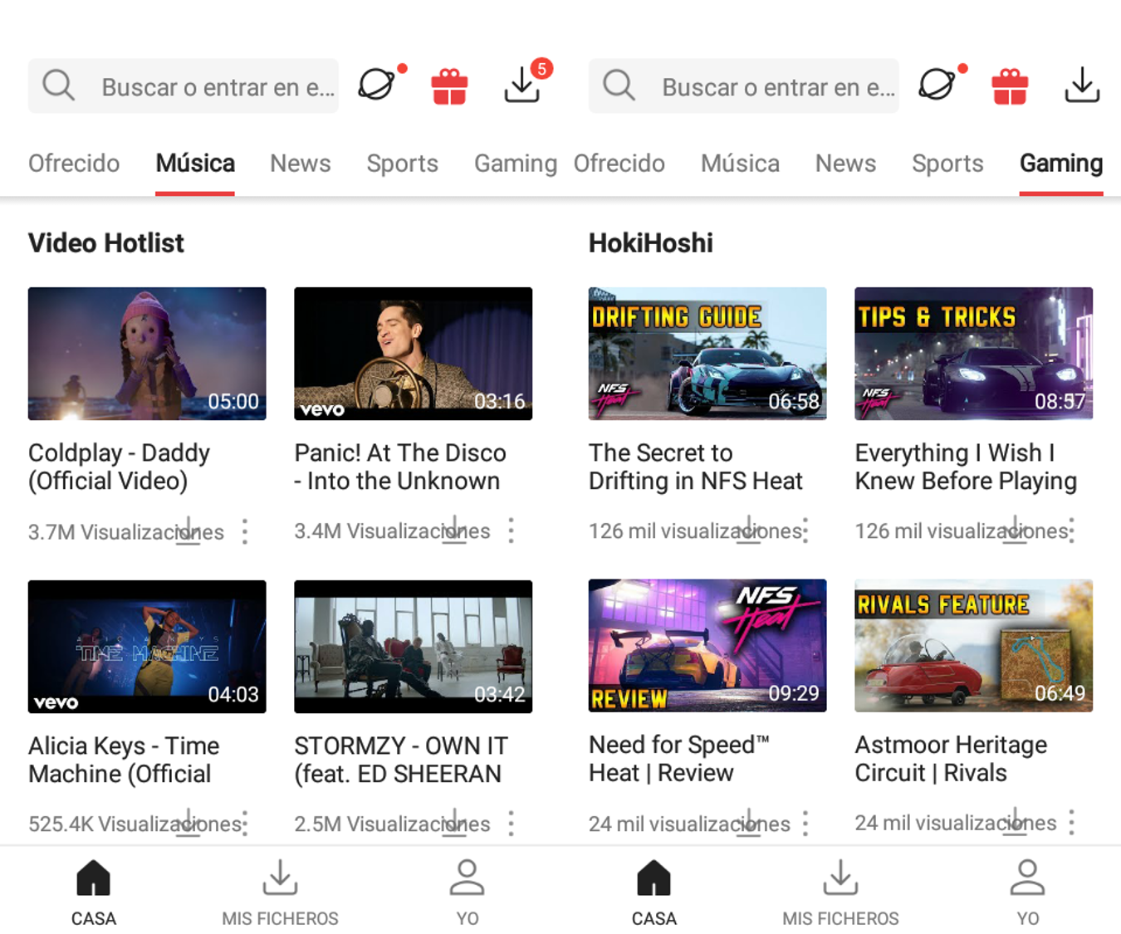Download Alicia Keys - Time Machine video
The width and height of the screenshot is (1121, 934).
pyautogui.click(x=188, y=823)
